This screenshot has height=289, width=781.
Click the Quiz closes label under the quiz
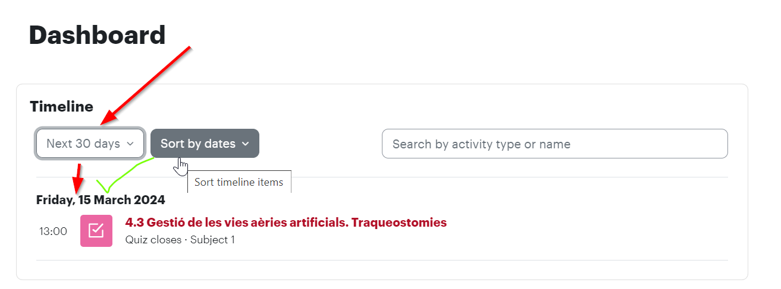coord(153,240)
